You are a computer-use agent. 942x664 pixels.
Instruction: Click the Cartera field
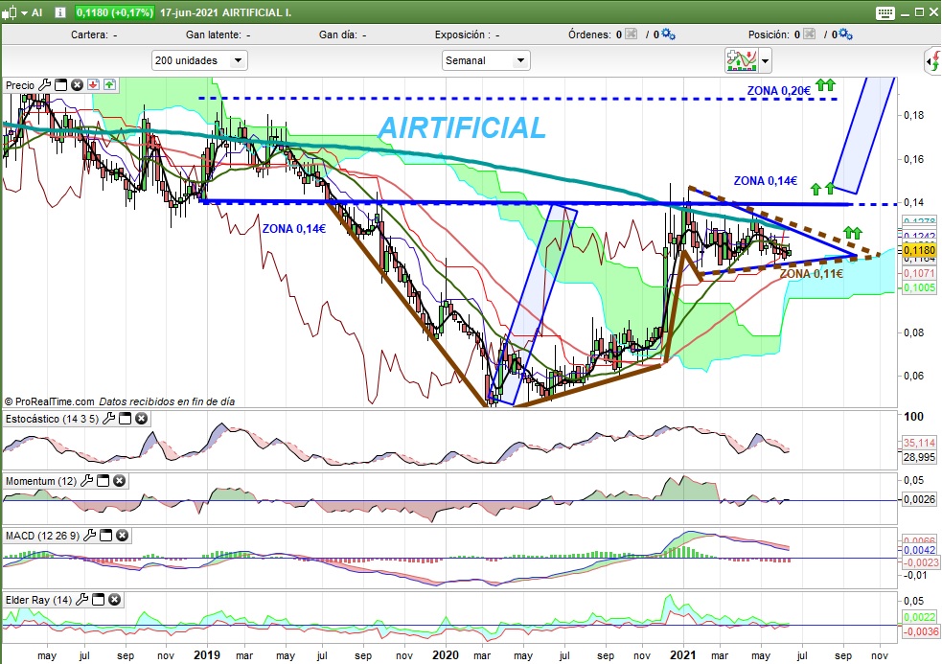tap(94, 34)
